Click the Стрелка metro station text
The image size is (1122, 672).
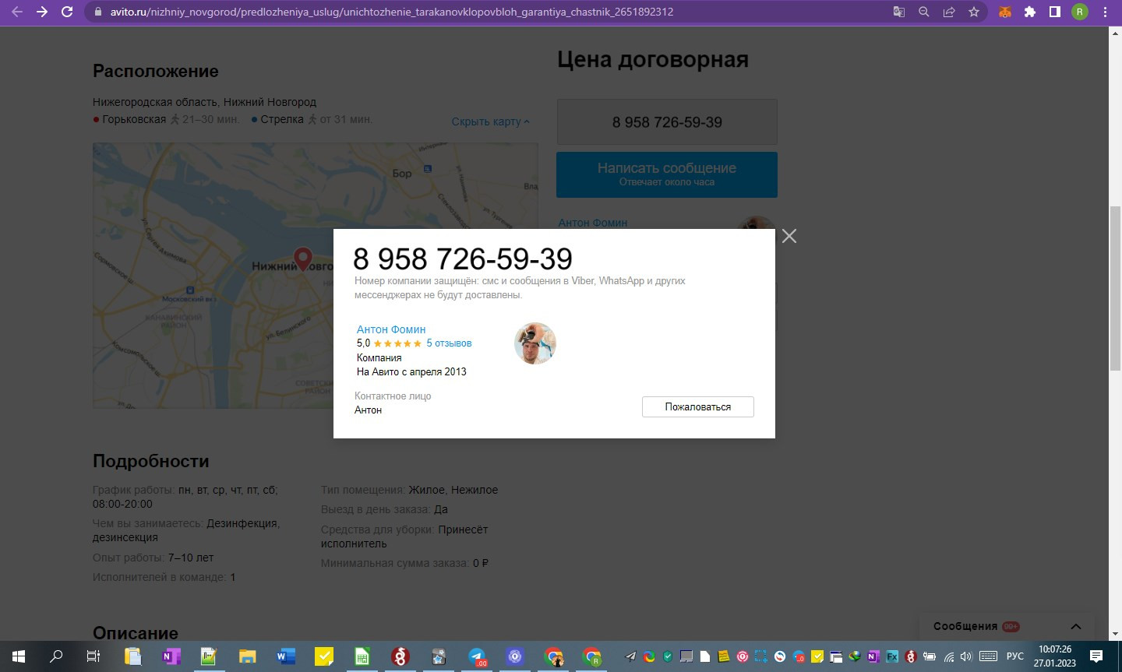point(282,119)
